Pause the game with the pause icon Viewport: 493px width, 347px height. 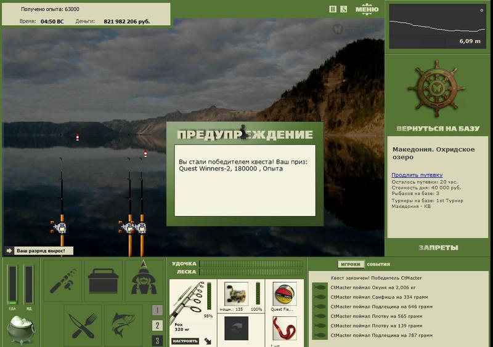333,9
